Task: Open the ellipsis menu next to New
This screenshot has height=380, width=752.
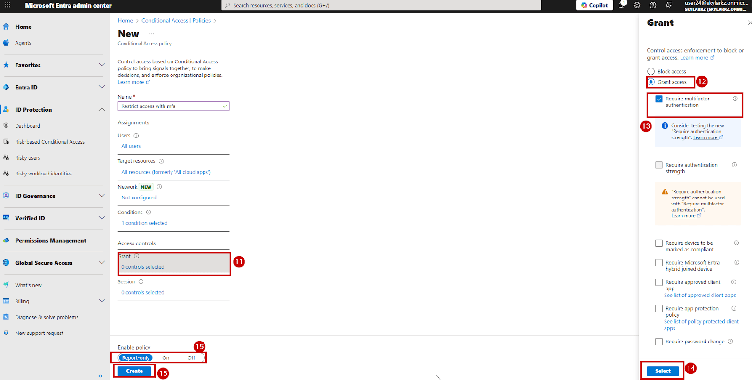Action: (x=152, y=34)
